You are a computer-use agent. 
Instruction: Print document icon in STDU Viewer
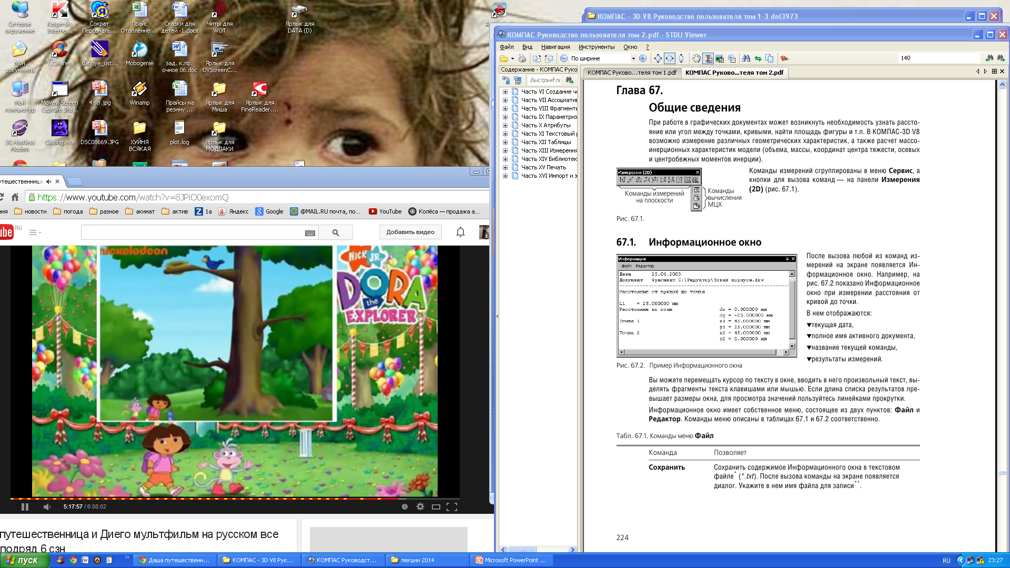(522, 58)
